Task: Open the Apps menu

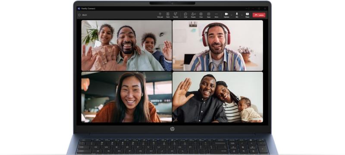Action: point(209,15)
